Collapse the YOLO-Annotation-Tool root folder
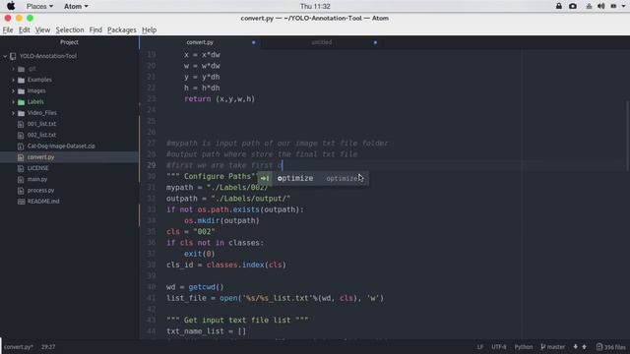The width and height of the screenshot is (630, 354). pyautogui.click(x=5, y=57)
